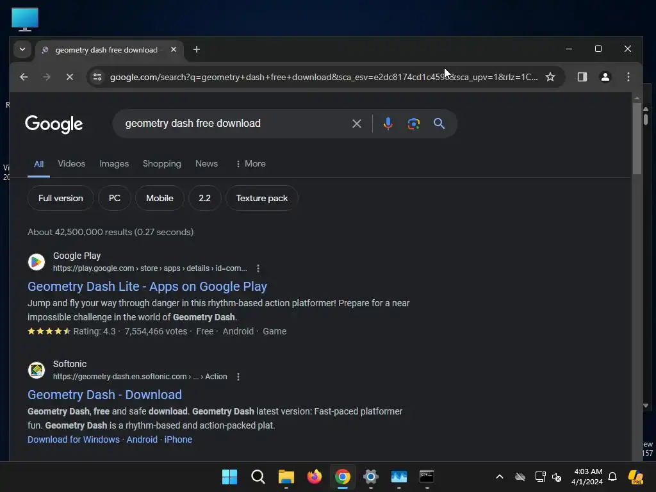656x492 pixels.
Task: Open Softonic result options menu
Action: [x=238, y=377]
